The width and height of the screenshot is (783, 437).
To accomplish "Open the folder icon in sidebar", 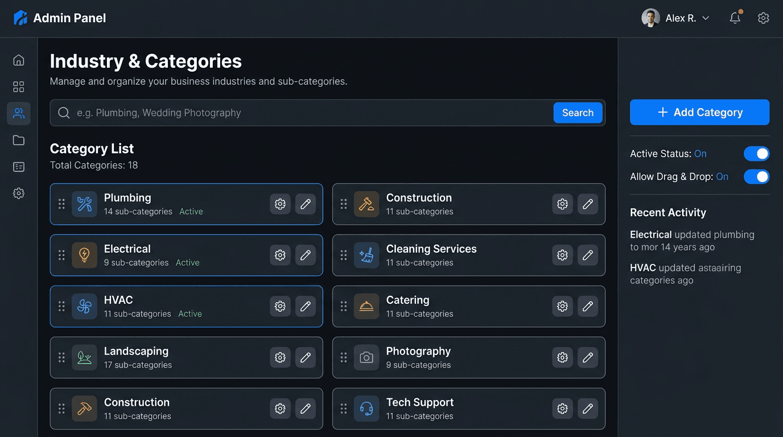I will [x=19, y=140].
